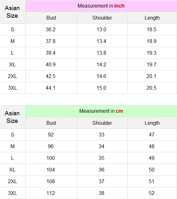Select the Shoulder column header in cm table
This screenshot has height=199, width=177.
click(x=102, y=123)
